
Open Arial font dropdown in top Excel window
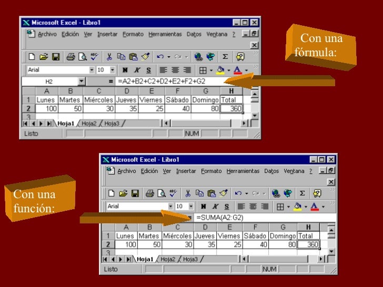pos(92,70)
